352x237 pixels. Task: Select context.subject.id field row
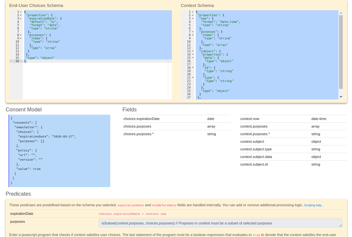[293, 164]
